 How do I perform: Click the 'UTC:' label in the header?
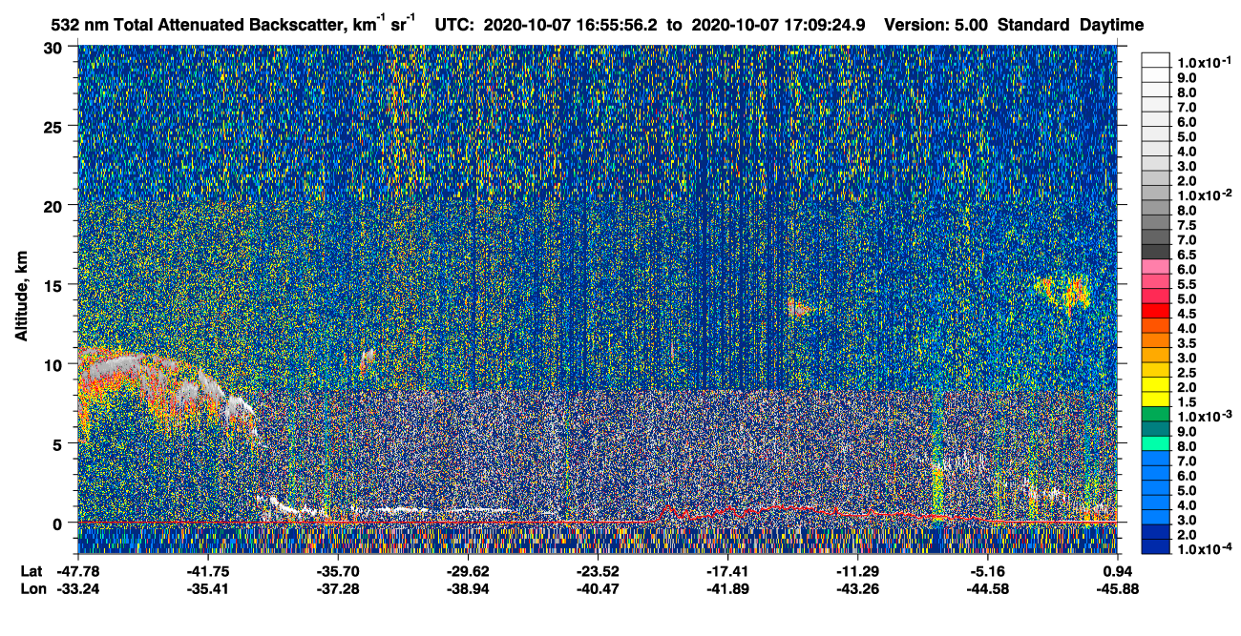(x=454, y=25)
